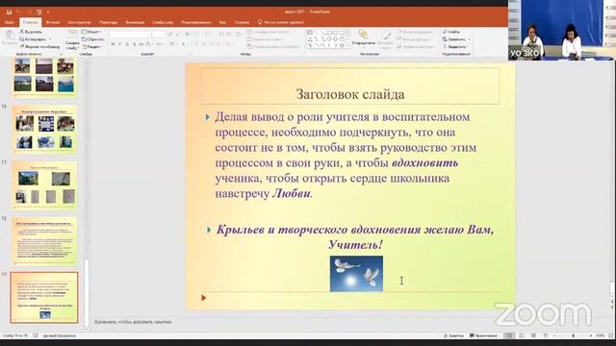Open the Вставка ribbon tab

(x=52, y=22)
